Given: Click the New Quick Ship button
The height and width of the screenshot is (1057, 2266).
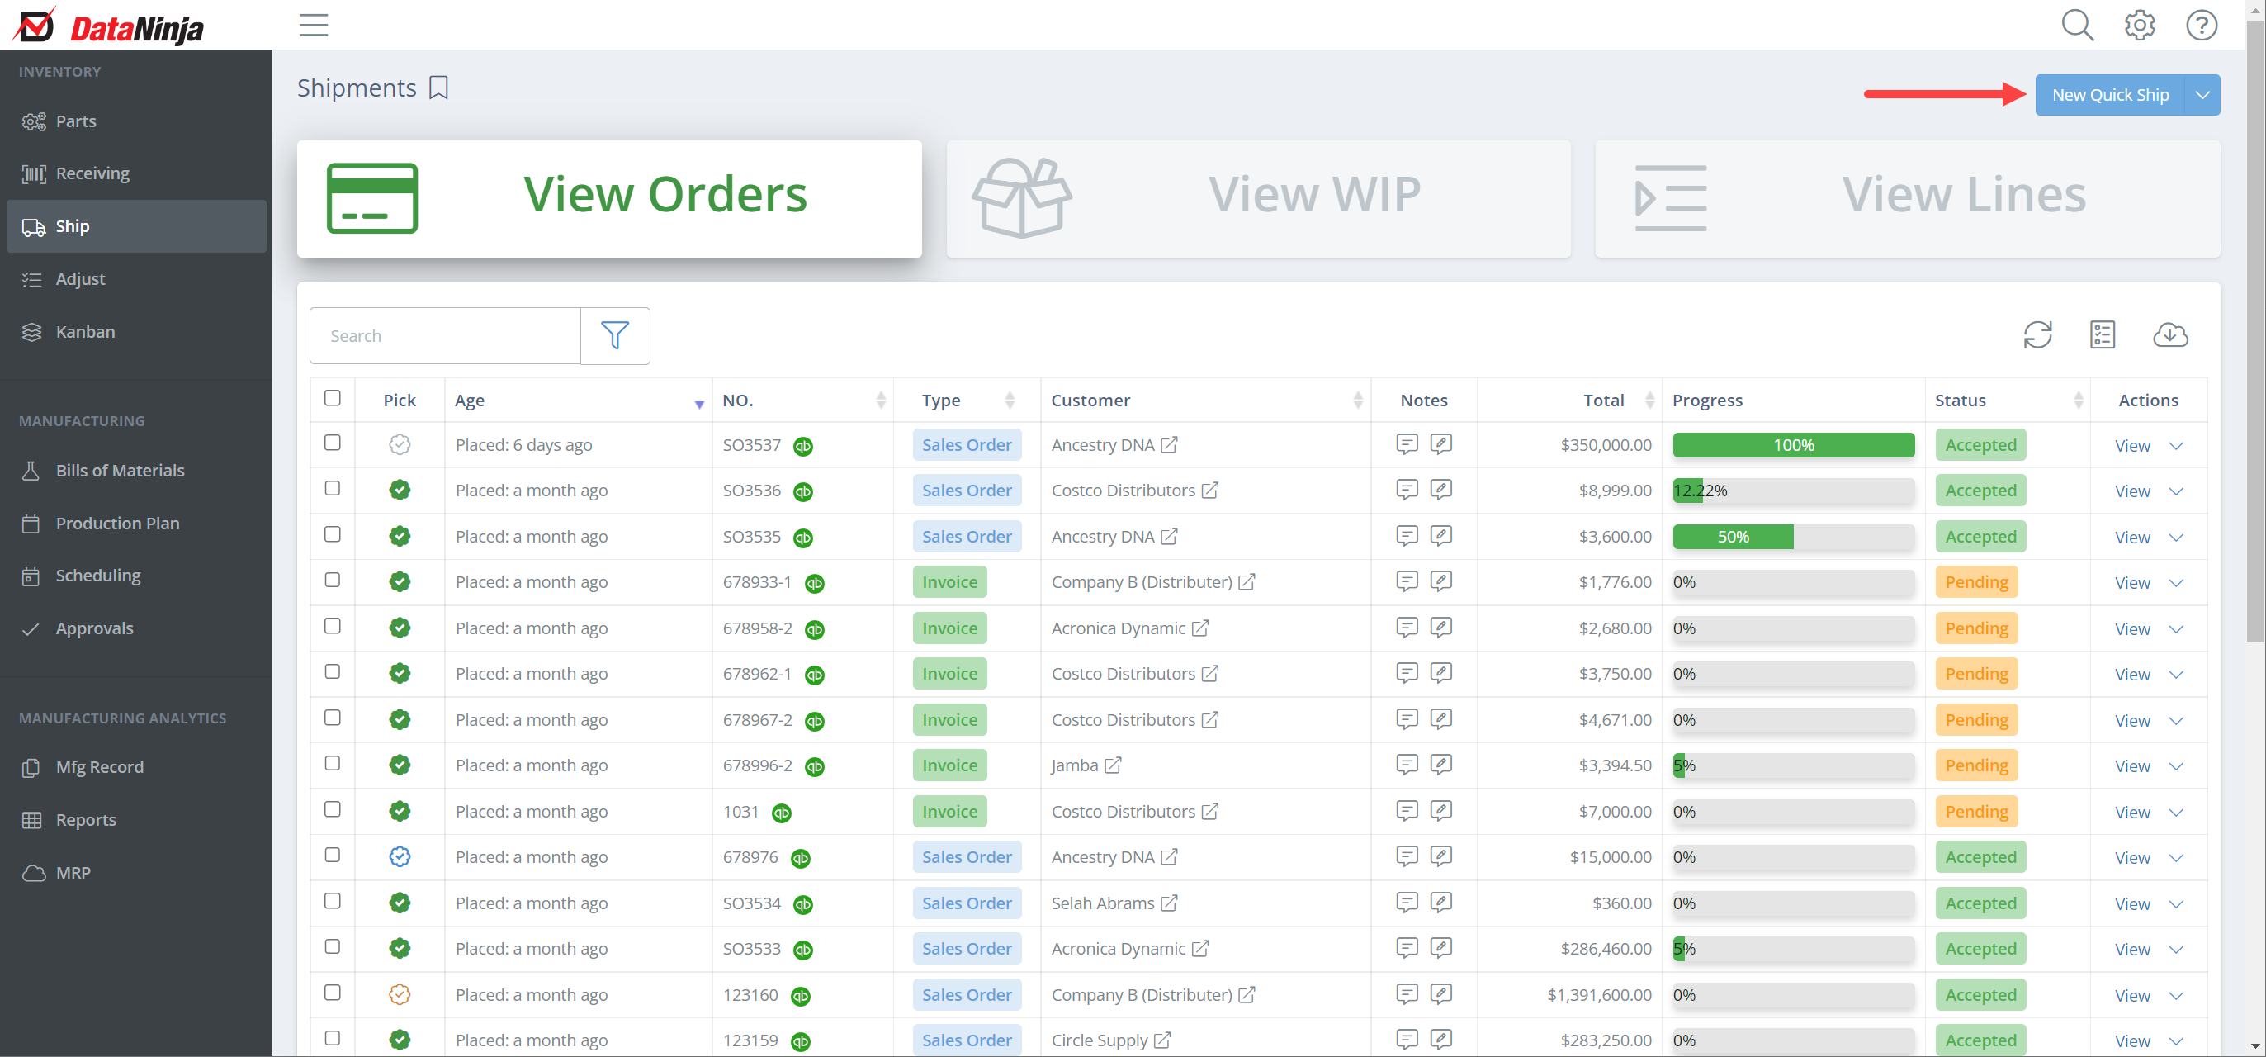Looking at the screenshot, I should point(2108,95).
